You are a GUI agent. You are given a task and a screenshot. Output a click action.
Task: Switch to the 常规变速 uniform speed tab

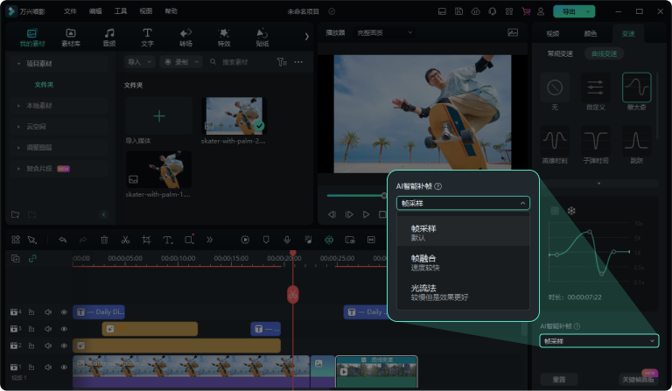560,53
